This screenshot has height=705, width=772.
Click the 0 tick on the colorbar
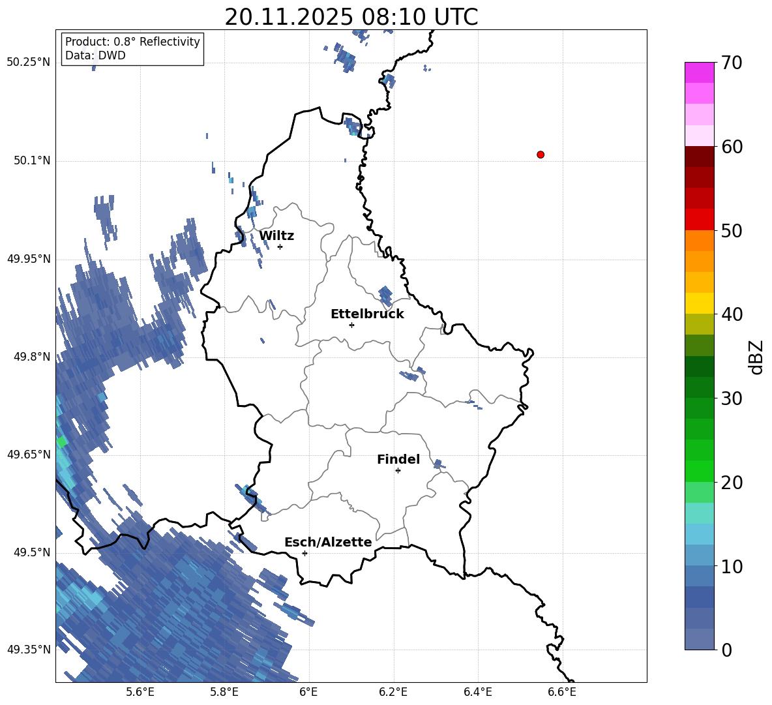726,650
